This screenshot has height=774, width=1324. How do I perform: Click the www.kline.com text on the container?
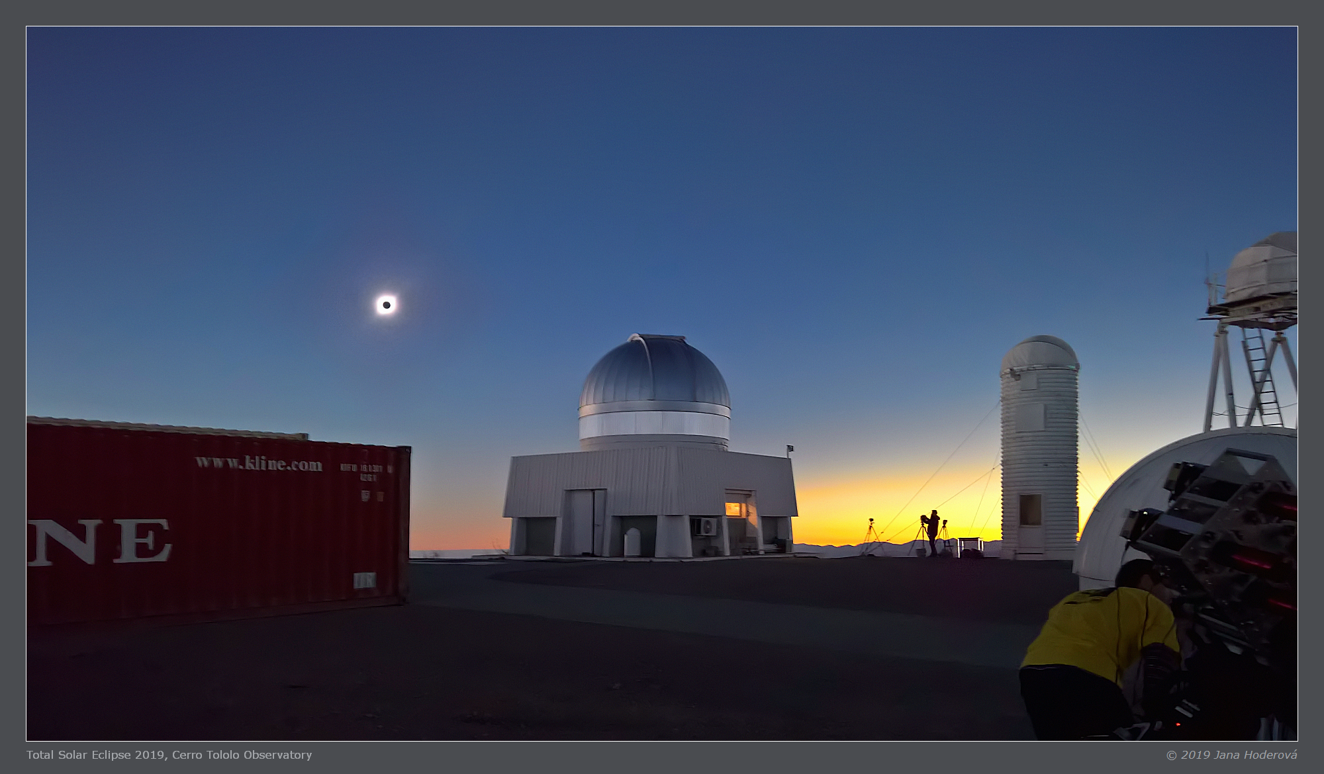[259, 463]
